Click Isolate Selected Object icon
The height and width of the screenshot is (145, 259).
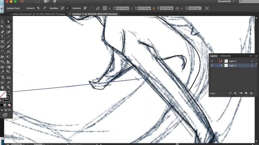pos(207,8)
